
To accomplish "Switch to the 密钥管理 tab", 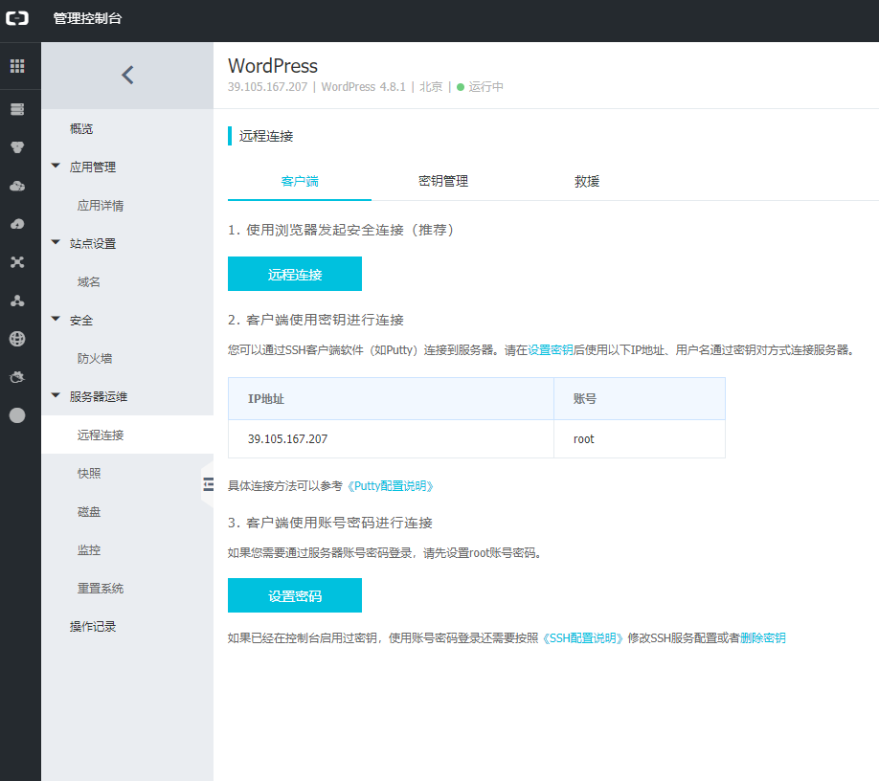I will click(x=443, y=182).
